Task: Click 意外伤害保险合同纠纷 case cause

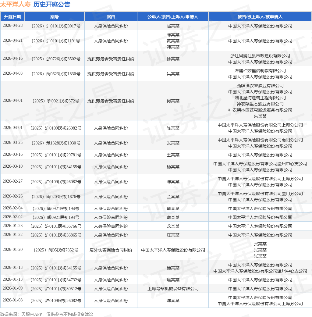Action: coord(111,250)
